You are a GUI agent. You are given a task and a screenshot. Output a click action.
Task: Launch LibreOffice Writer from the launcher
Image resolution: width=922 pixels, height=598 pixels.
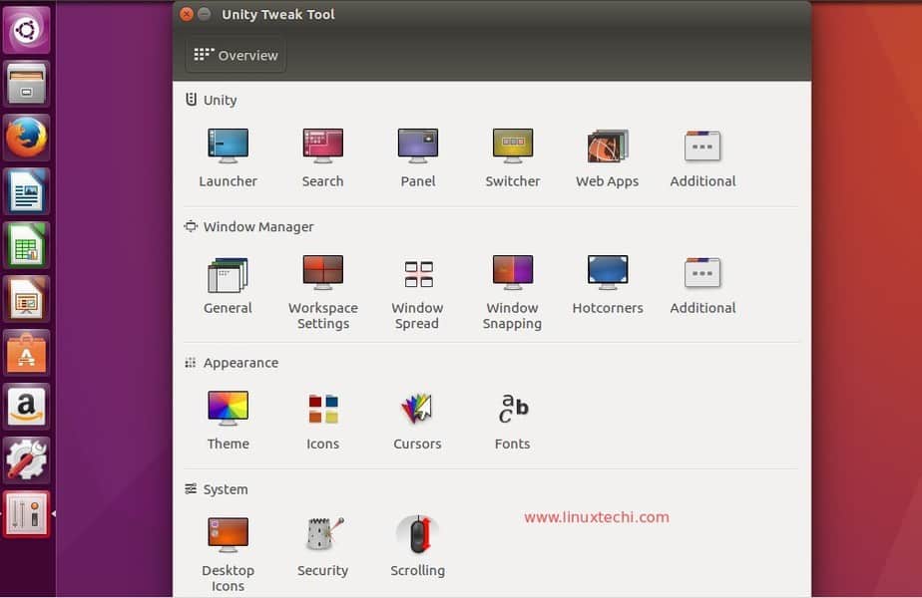[27, 191]
